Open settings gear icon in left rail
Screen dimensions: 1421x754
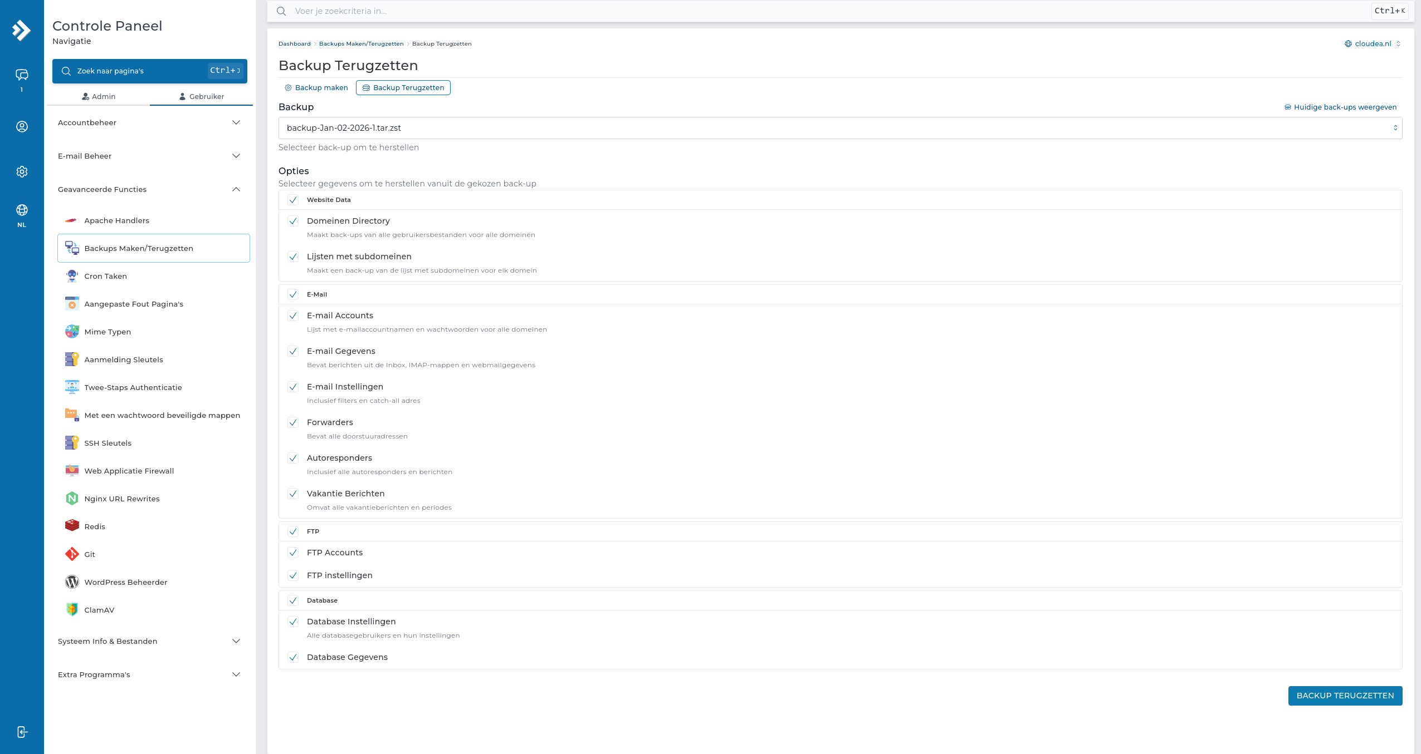pyautogui.click(x=22, y=171)
